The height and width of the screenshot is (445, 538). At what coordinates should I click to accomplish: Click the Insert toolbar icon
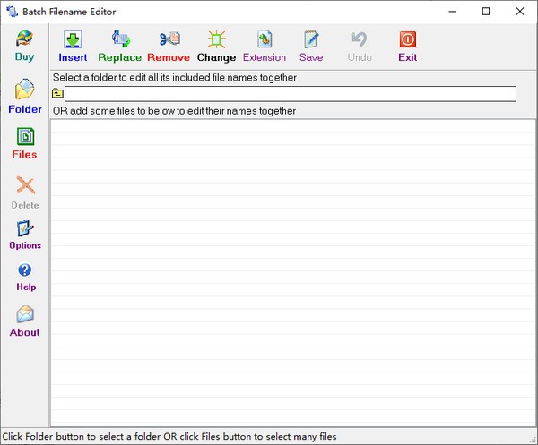(73, 40)
